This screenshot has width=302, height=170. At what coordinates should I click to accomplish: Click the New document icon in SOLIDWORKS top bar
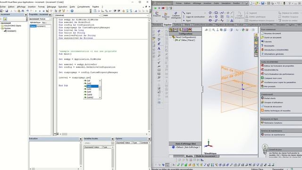251,3
